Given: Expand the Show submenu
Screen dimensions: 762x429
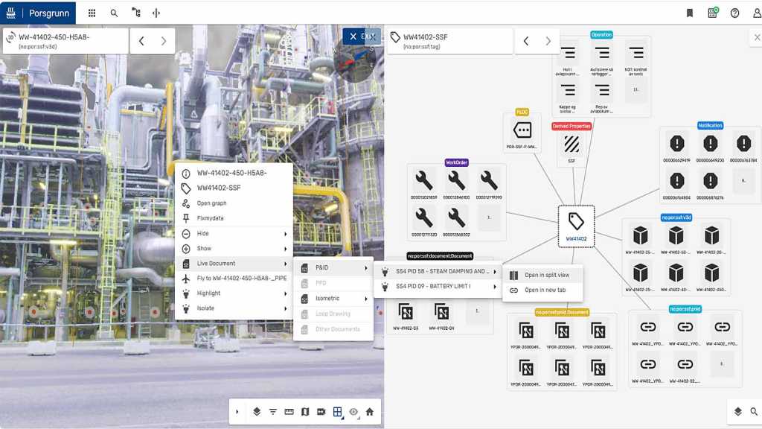Looking at the screenshot, I should coord(234,248).
